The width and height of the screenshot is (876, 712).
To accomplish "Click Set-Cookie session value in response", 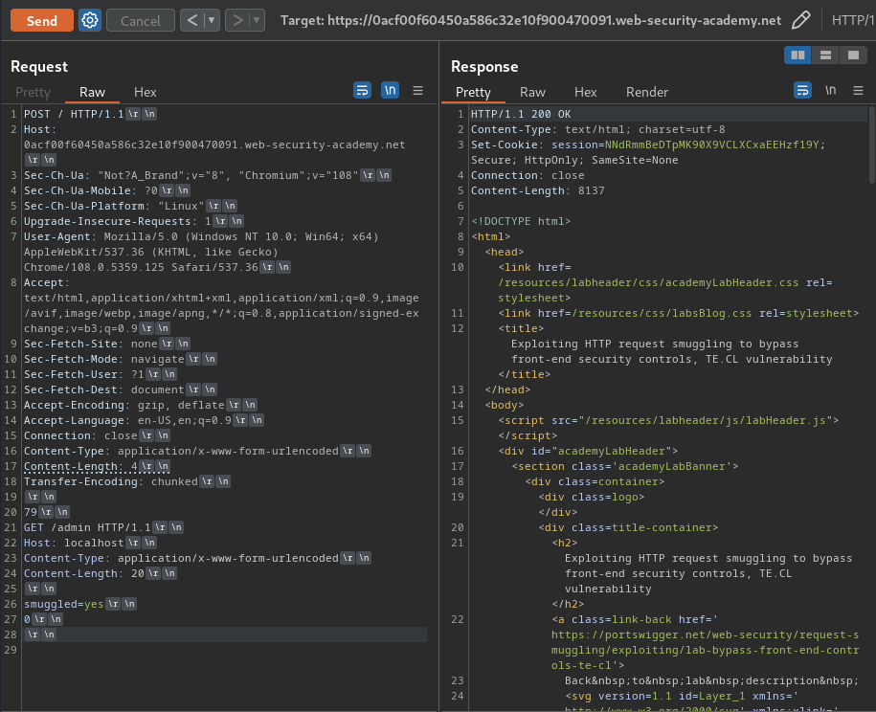I will (711, 145).
